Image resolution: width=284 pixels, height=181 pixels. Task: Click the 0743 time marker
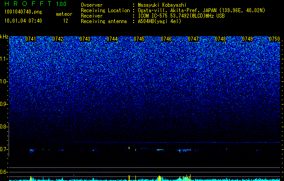tap(85, 39)
